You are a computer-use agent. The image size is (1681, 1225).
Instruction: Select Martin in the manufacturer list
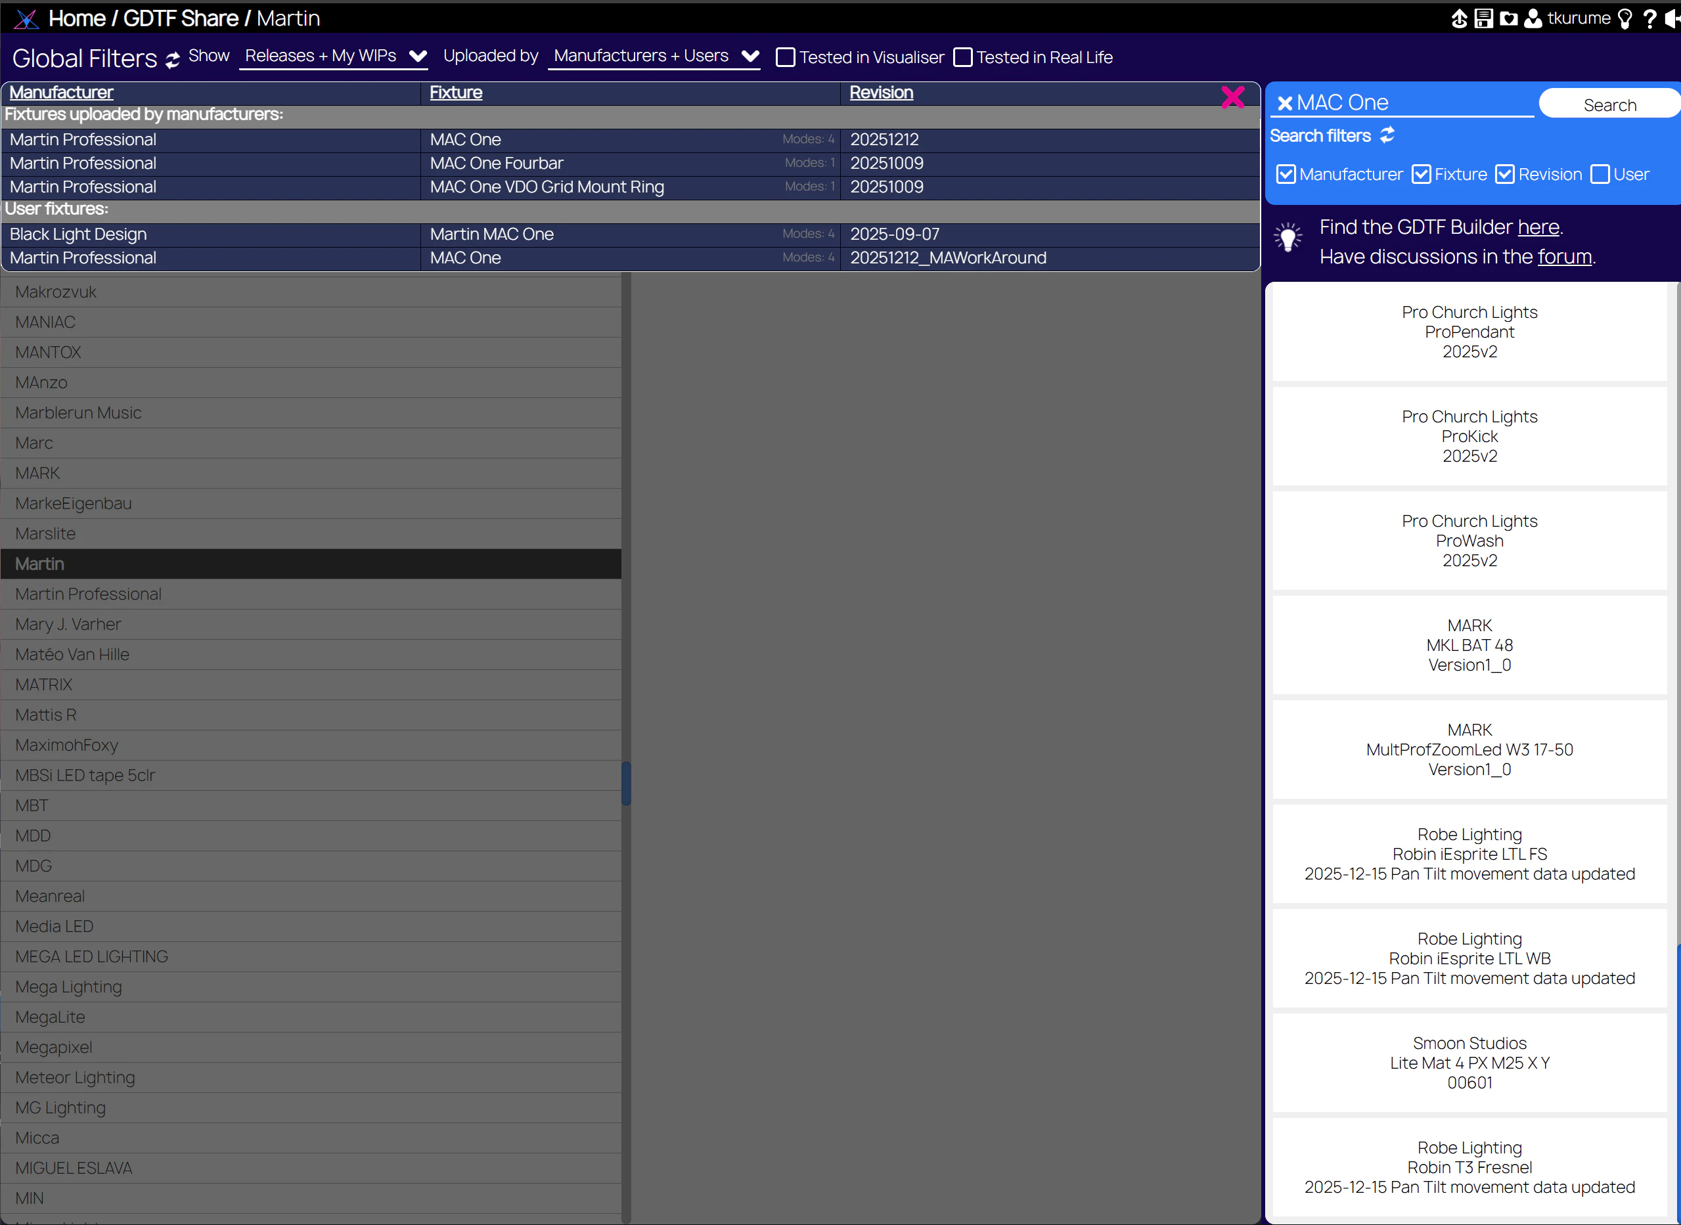pos(311,564)
